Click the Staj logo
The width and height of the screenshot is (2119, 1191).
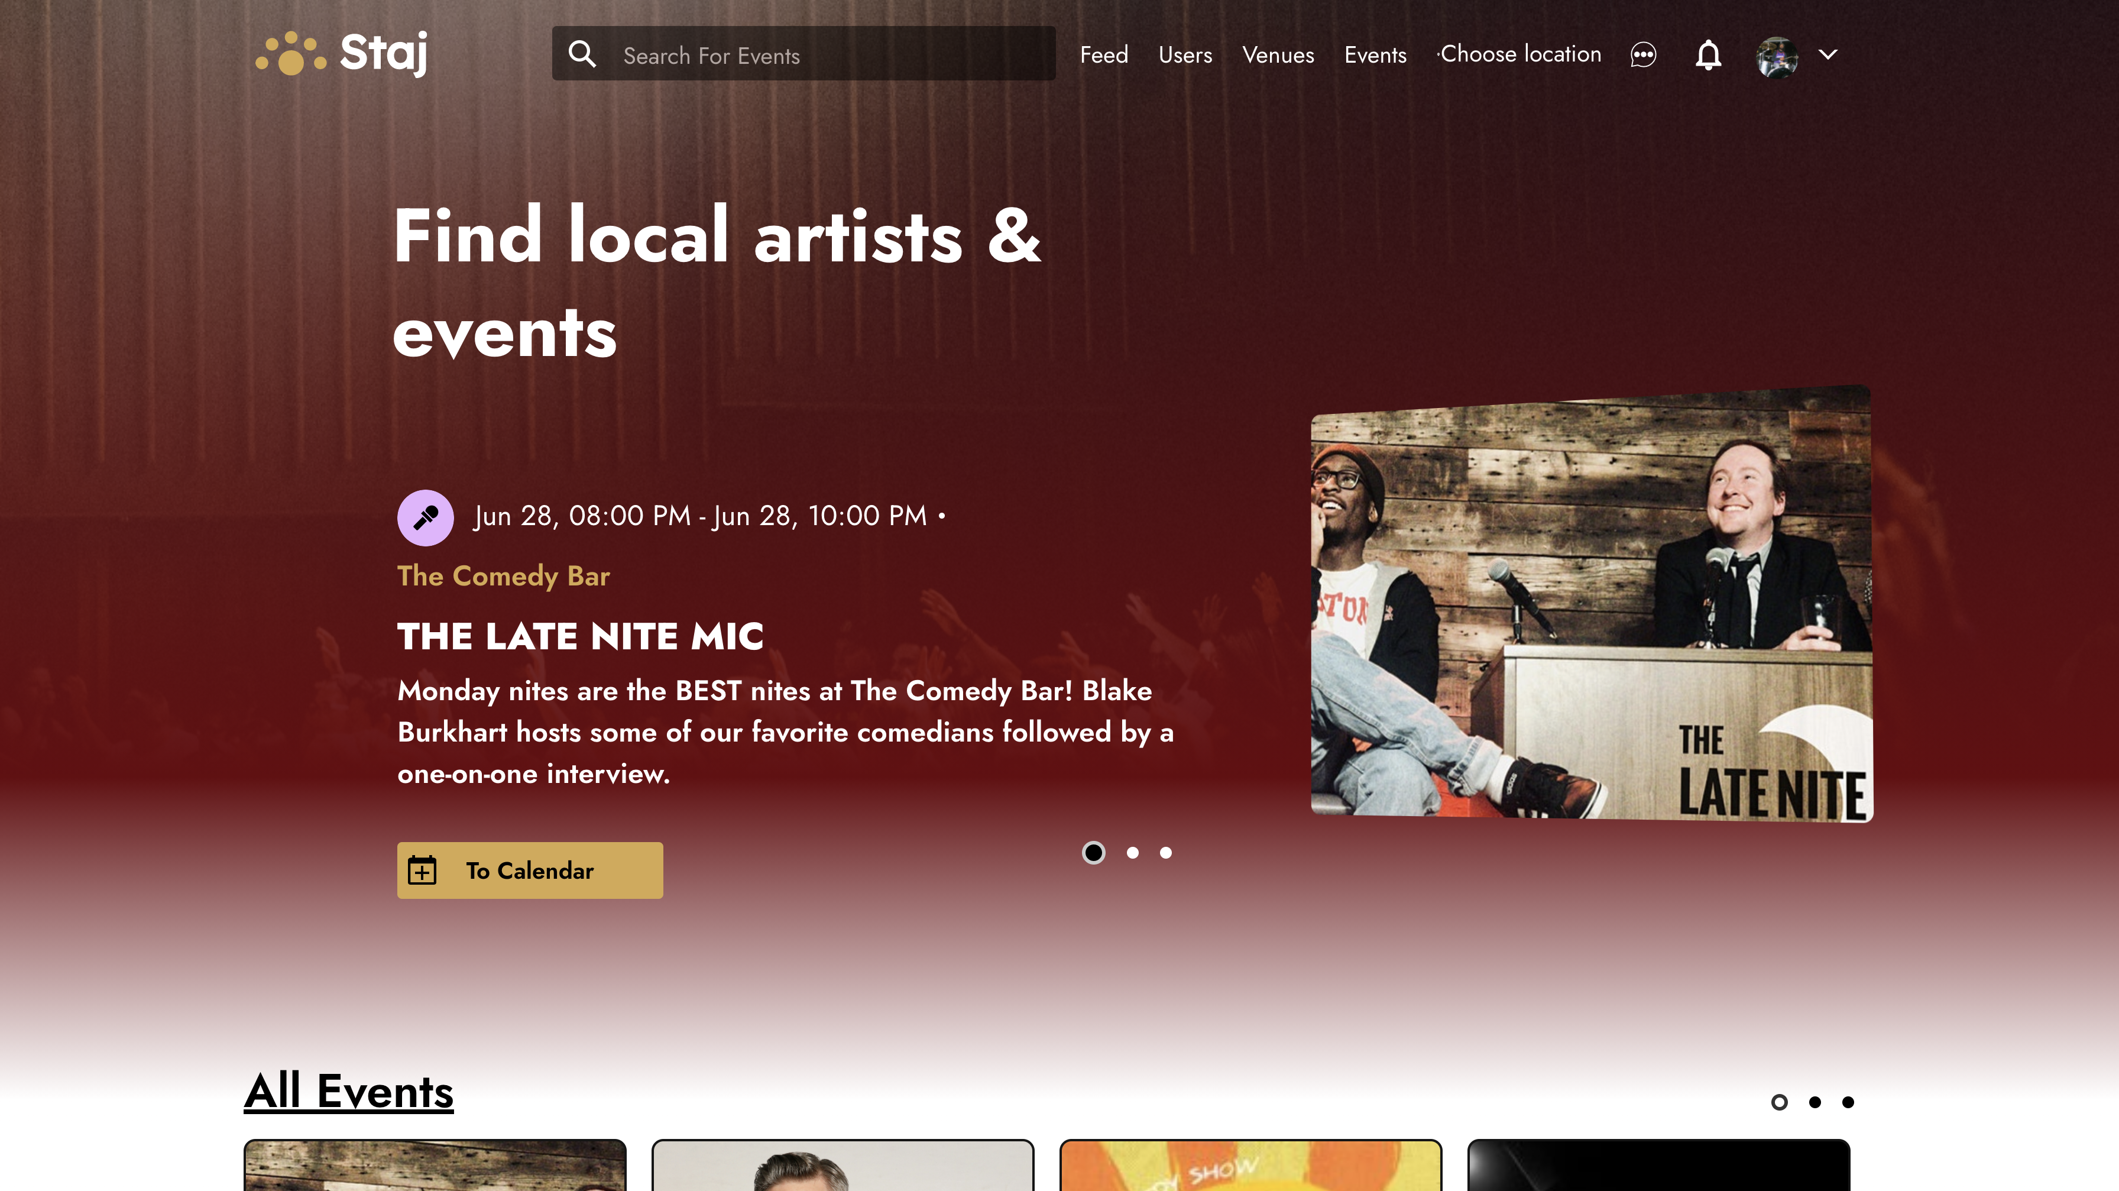click(341, 54)
